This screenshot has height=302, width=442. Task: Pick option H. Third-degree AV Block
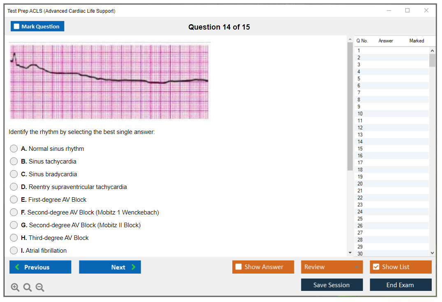[x=14, y=238]
